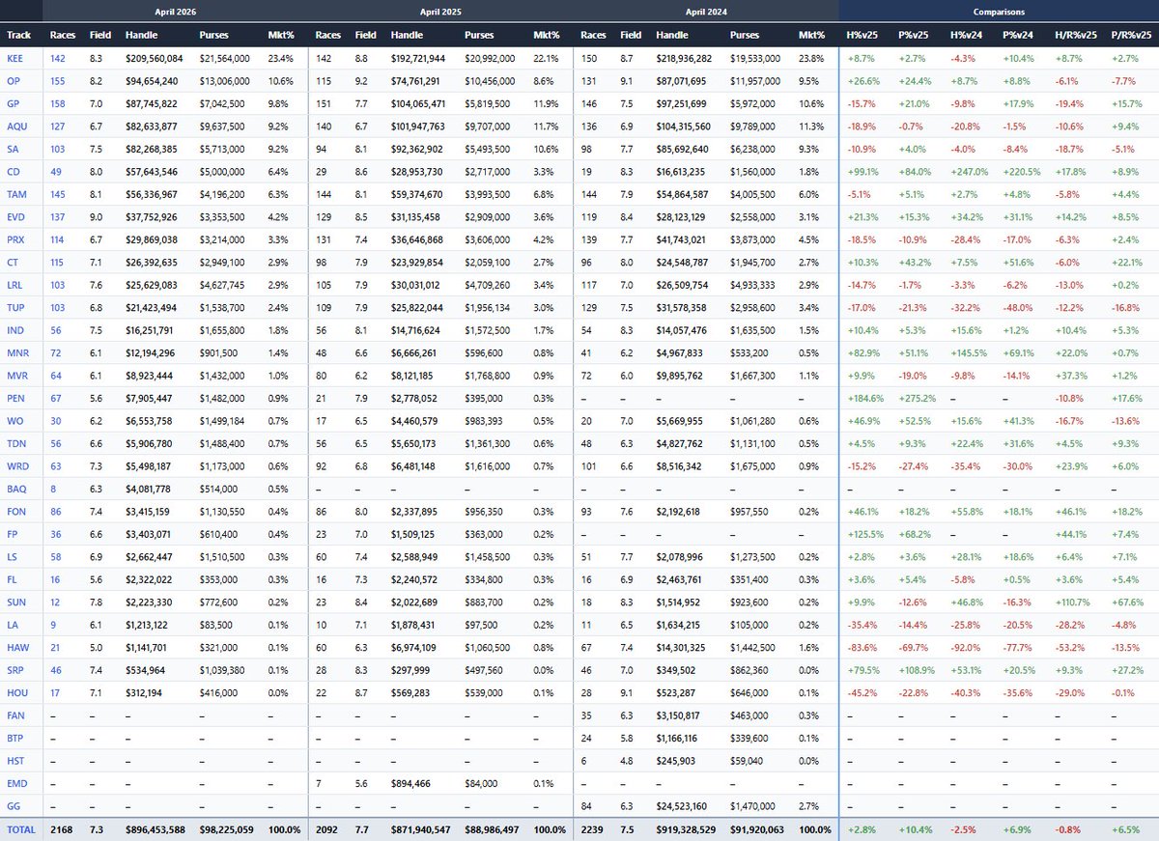The height and width of the screenshot is (841, 1159).
Task: Click the 2168 total races value
Action: click(x=61, y=828)
